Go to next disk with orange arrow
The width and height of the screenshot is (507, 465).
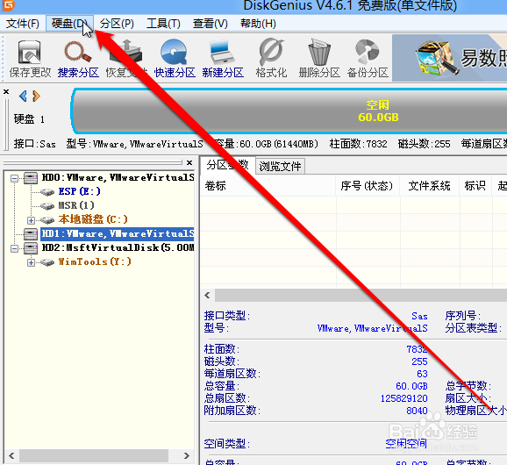(x=36, y=96)
